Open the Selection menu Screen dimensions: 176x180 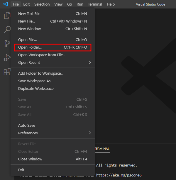click(42, 4)
